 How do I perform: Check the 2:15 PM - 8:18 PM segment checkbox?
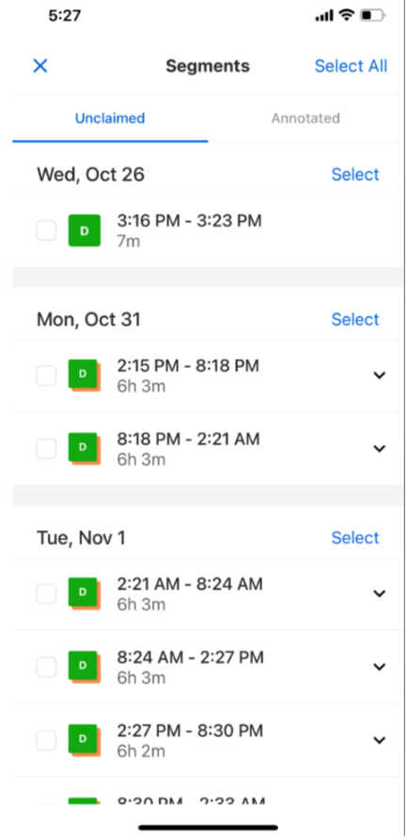point(46,375)
